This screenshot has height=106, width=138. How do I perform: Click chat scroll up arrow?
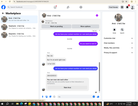point(99,31)
